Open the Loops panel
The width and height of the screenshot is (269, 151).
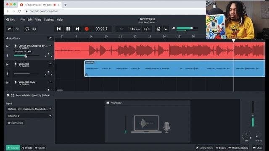[x=221, y=148]
